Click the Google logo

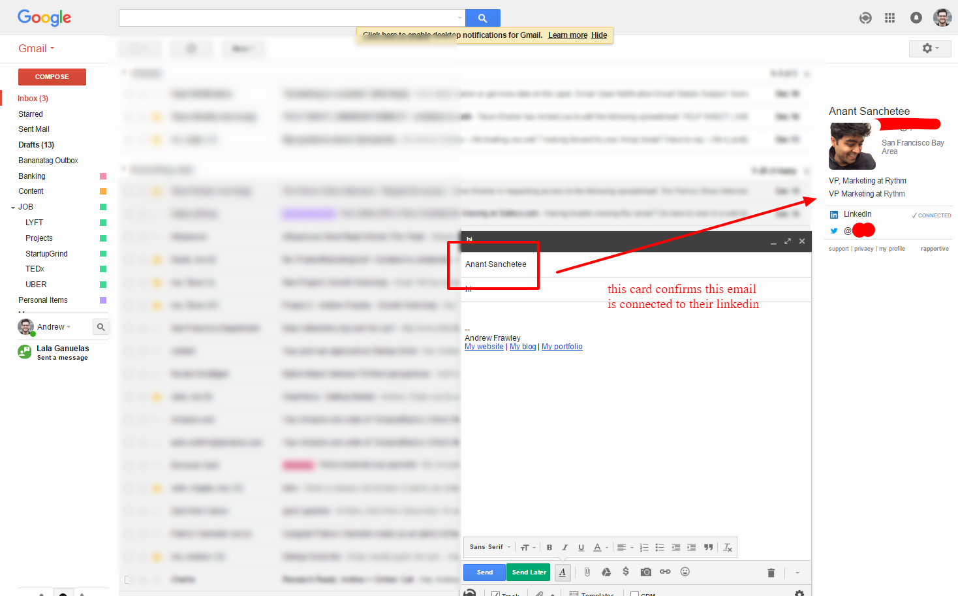click(44, 18)
